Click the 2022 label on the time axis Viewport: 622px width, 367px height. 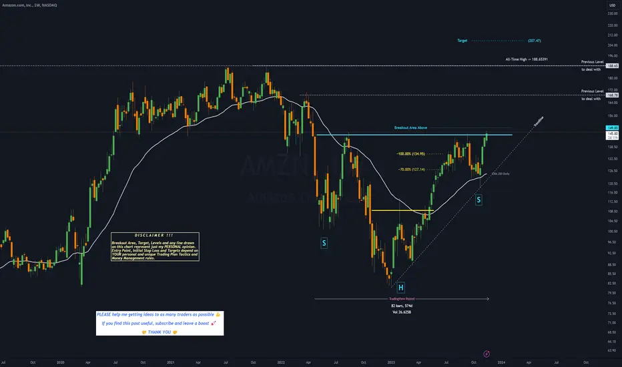[281, 362]
